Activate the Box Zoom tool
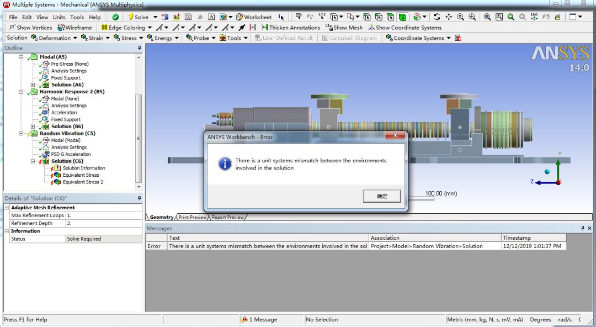The width and height of the screenshot is (596, 327). pyautogui.click(x=472, y=17)
